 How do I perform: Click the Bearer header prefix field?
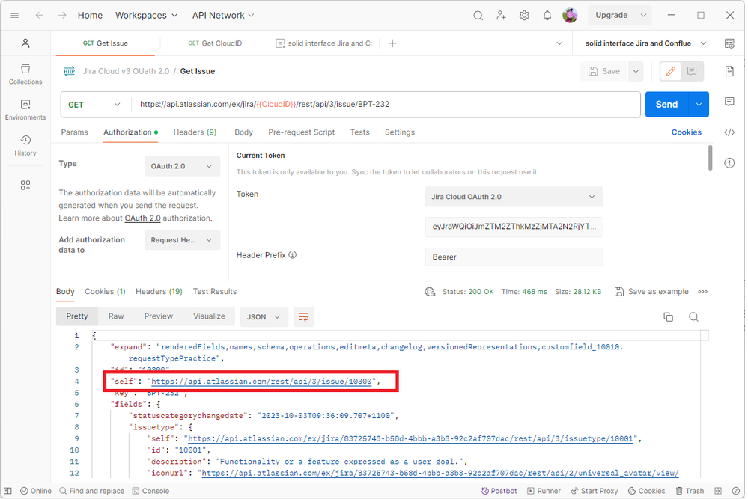tap(514, 257)
